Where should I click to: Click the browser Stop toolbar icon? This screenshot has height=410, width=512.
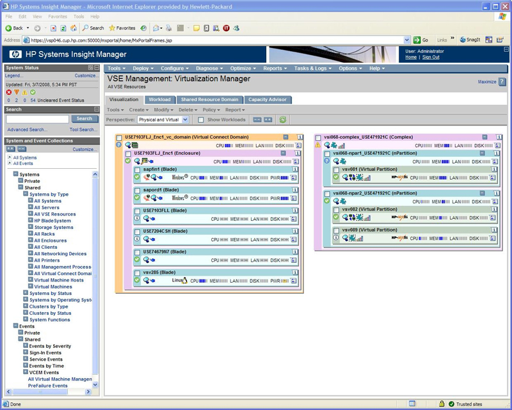click(x=54, y=28)
